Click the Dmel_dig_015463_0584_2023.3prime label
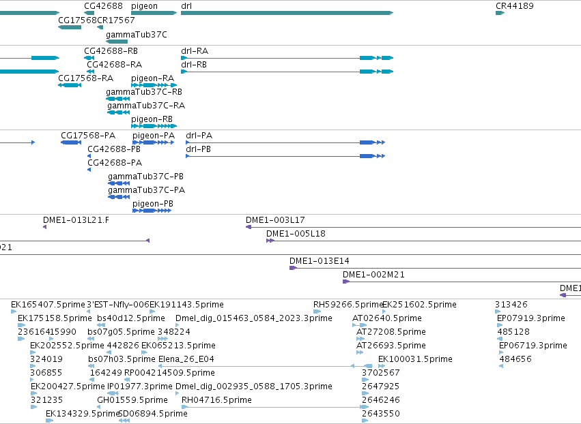Viewport: 581px width, 424px height. pyautogui.click(x=254, y=318)
